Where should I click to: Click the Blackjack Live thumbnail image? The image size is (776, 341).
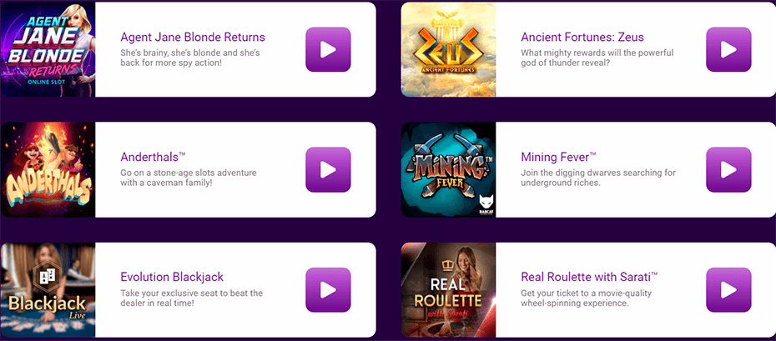tap(48, 289)
